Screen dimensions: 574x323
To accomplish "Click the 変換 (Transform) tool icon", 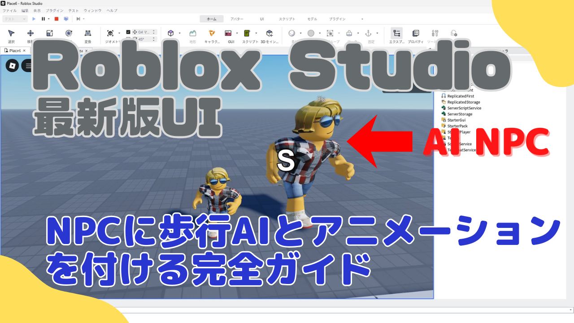I will [88, 33].
